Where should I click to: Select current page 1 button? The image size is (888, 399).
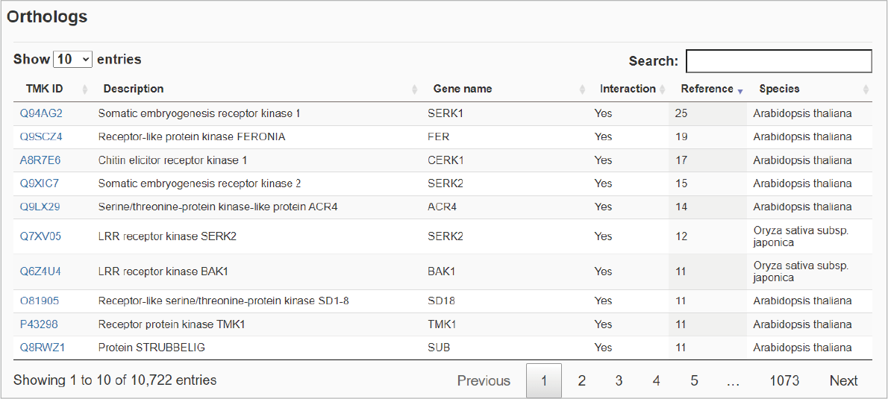544,381
